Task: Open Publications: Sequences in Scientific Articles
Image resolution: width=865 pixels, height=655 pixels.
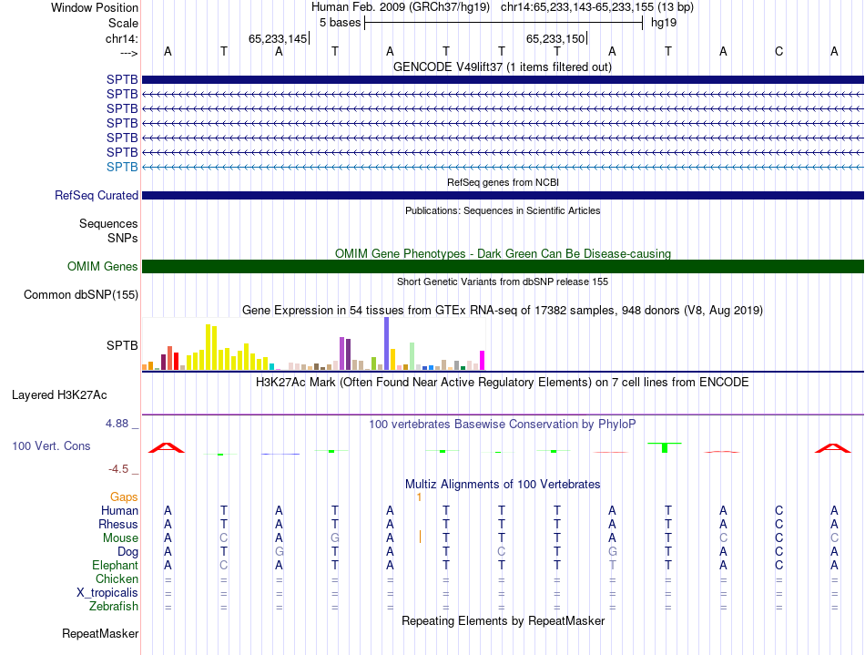Action: [503, 210]
